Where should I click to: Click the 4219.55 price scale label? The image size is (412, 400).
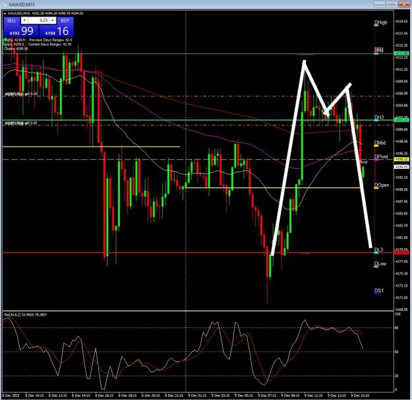pyautogui.click(x=401, y=21)
